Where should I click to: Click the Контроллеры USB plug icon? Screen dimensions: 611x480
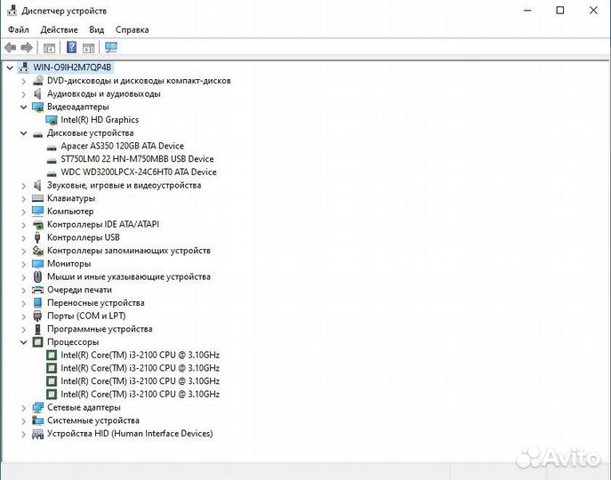[x=37, y=237]
